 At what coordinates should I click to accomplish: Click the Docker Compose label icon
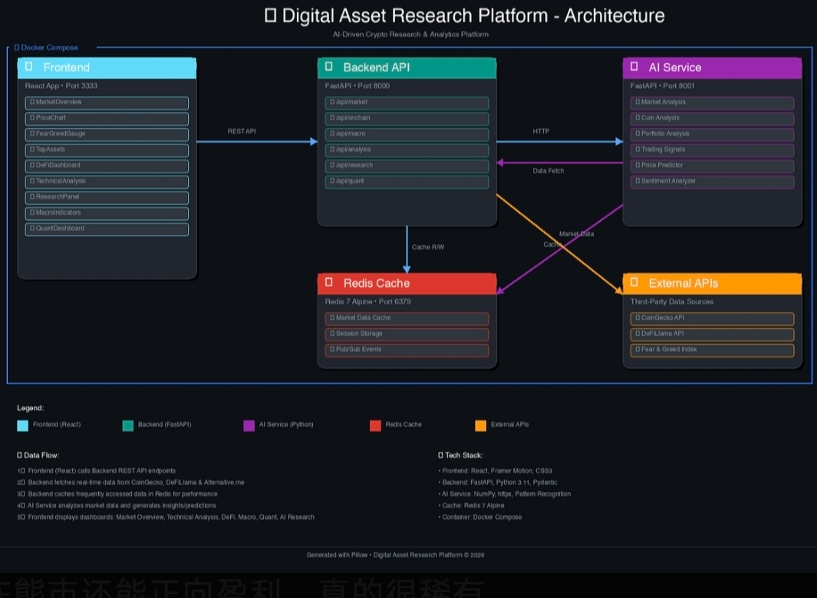pyautogui.click(x=17, y=48)
